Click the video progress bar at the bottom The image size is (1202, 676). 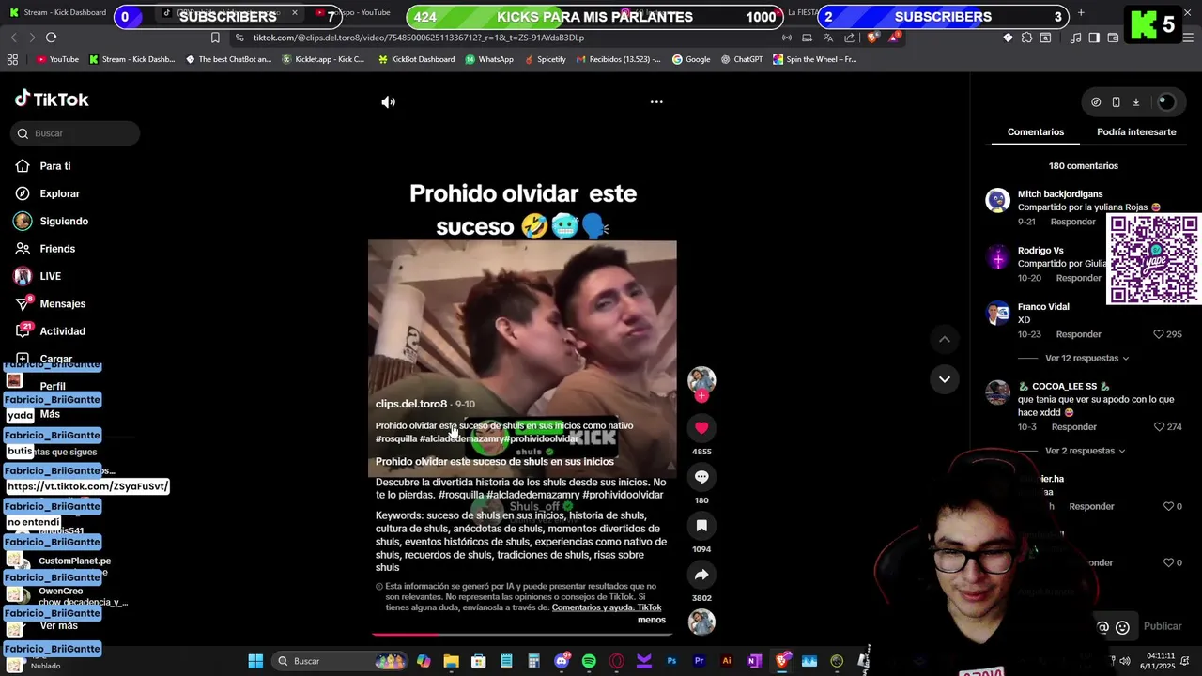[x=522, y=635]
